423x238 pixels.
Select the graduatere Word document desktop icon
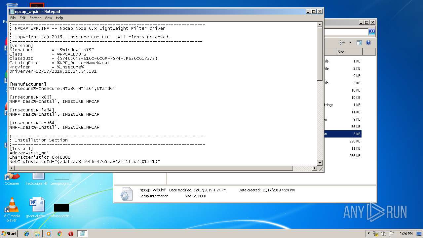(x=37, y=208)
